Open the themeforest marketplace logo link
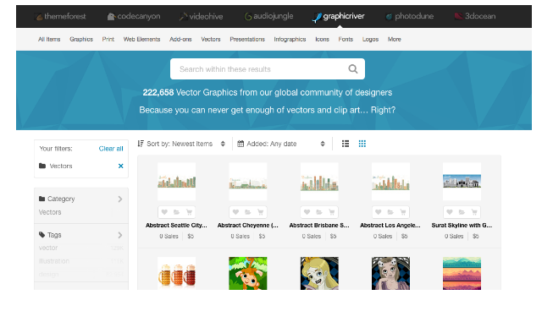The width and height of the screenshot is (542, 311). pyautogui.click(x=61, y=16)
